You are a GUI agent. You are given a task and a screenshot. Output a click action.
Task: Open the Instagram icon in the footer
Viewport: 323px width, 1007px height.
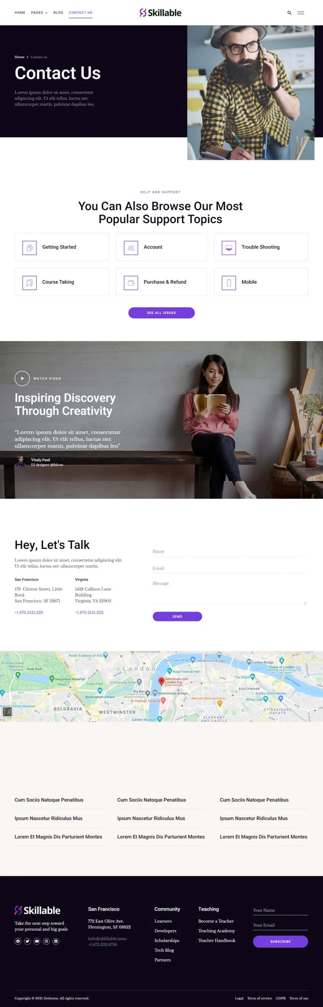tap(46, 941)
